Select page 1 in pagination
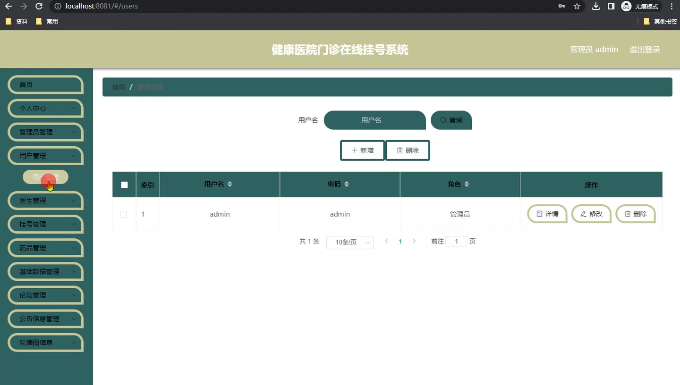 click(400, 241)
